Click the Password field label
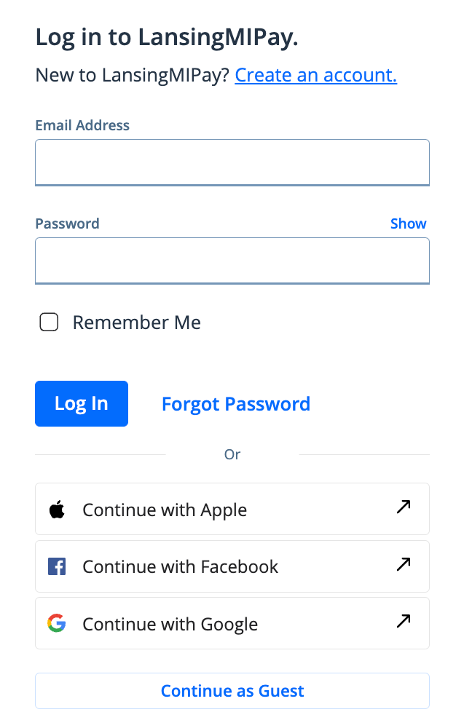Viewport: 456px width, 728px height. coord(67,223)
